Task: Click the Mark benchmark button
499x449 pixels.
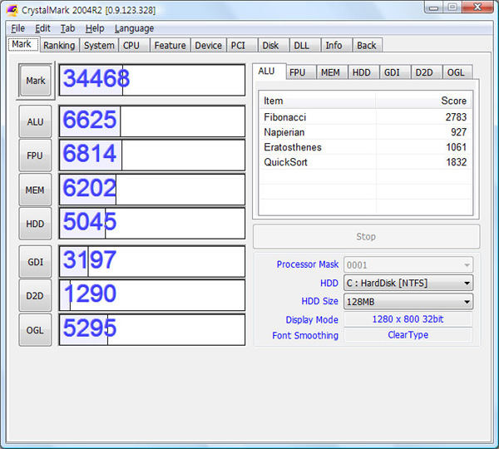Action: [x=35, y=81]
